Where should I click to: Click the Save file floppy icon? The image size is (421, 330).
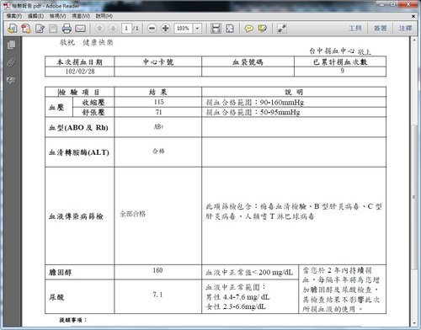pos(53,29)
